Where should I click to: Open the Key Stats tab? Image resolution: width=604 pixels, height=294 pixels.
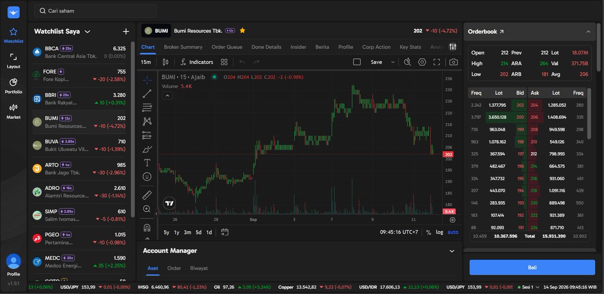click(410, 47)
